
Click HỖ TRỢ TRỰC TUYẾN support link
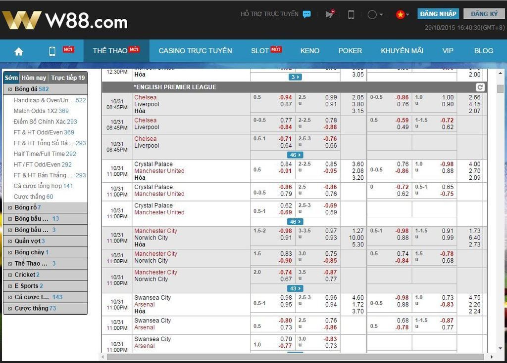point(269,14)
